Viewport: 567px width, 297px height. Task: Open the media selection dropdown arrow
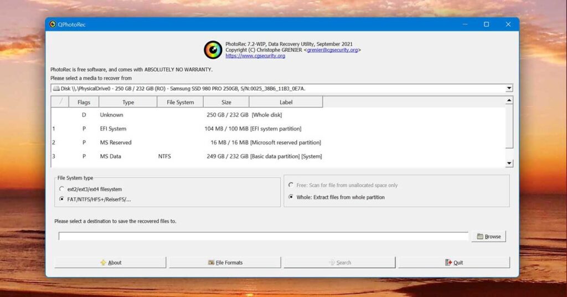pyautogui.click(x=508, y=88)
